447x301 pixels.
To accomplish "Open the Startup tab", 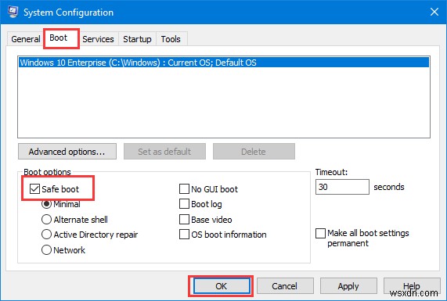I will 137,39.
